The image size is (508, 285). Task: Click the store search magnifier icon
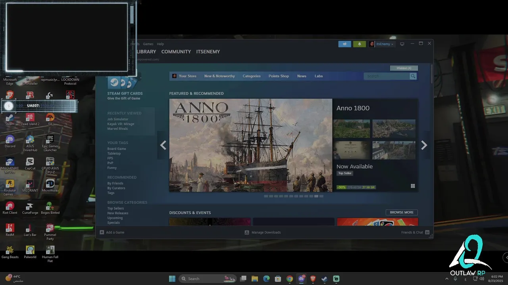413,76
